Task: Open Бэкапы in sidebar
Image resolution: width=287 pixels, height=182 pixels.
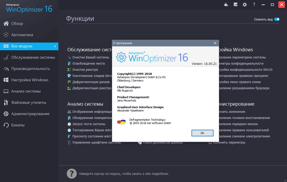Action: tap(29, 125)
